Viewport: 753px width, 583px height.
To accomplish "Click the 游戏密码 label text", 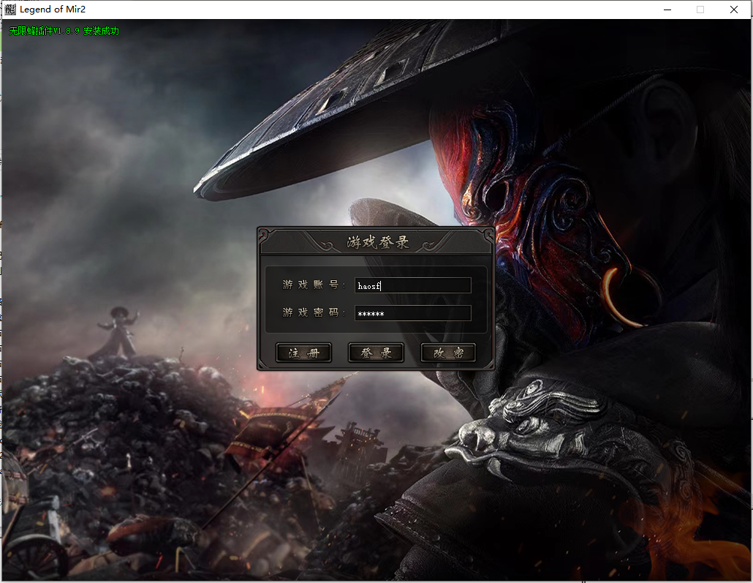I will pos(314,312).
